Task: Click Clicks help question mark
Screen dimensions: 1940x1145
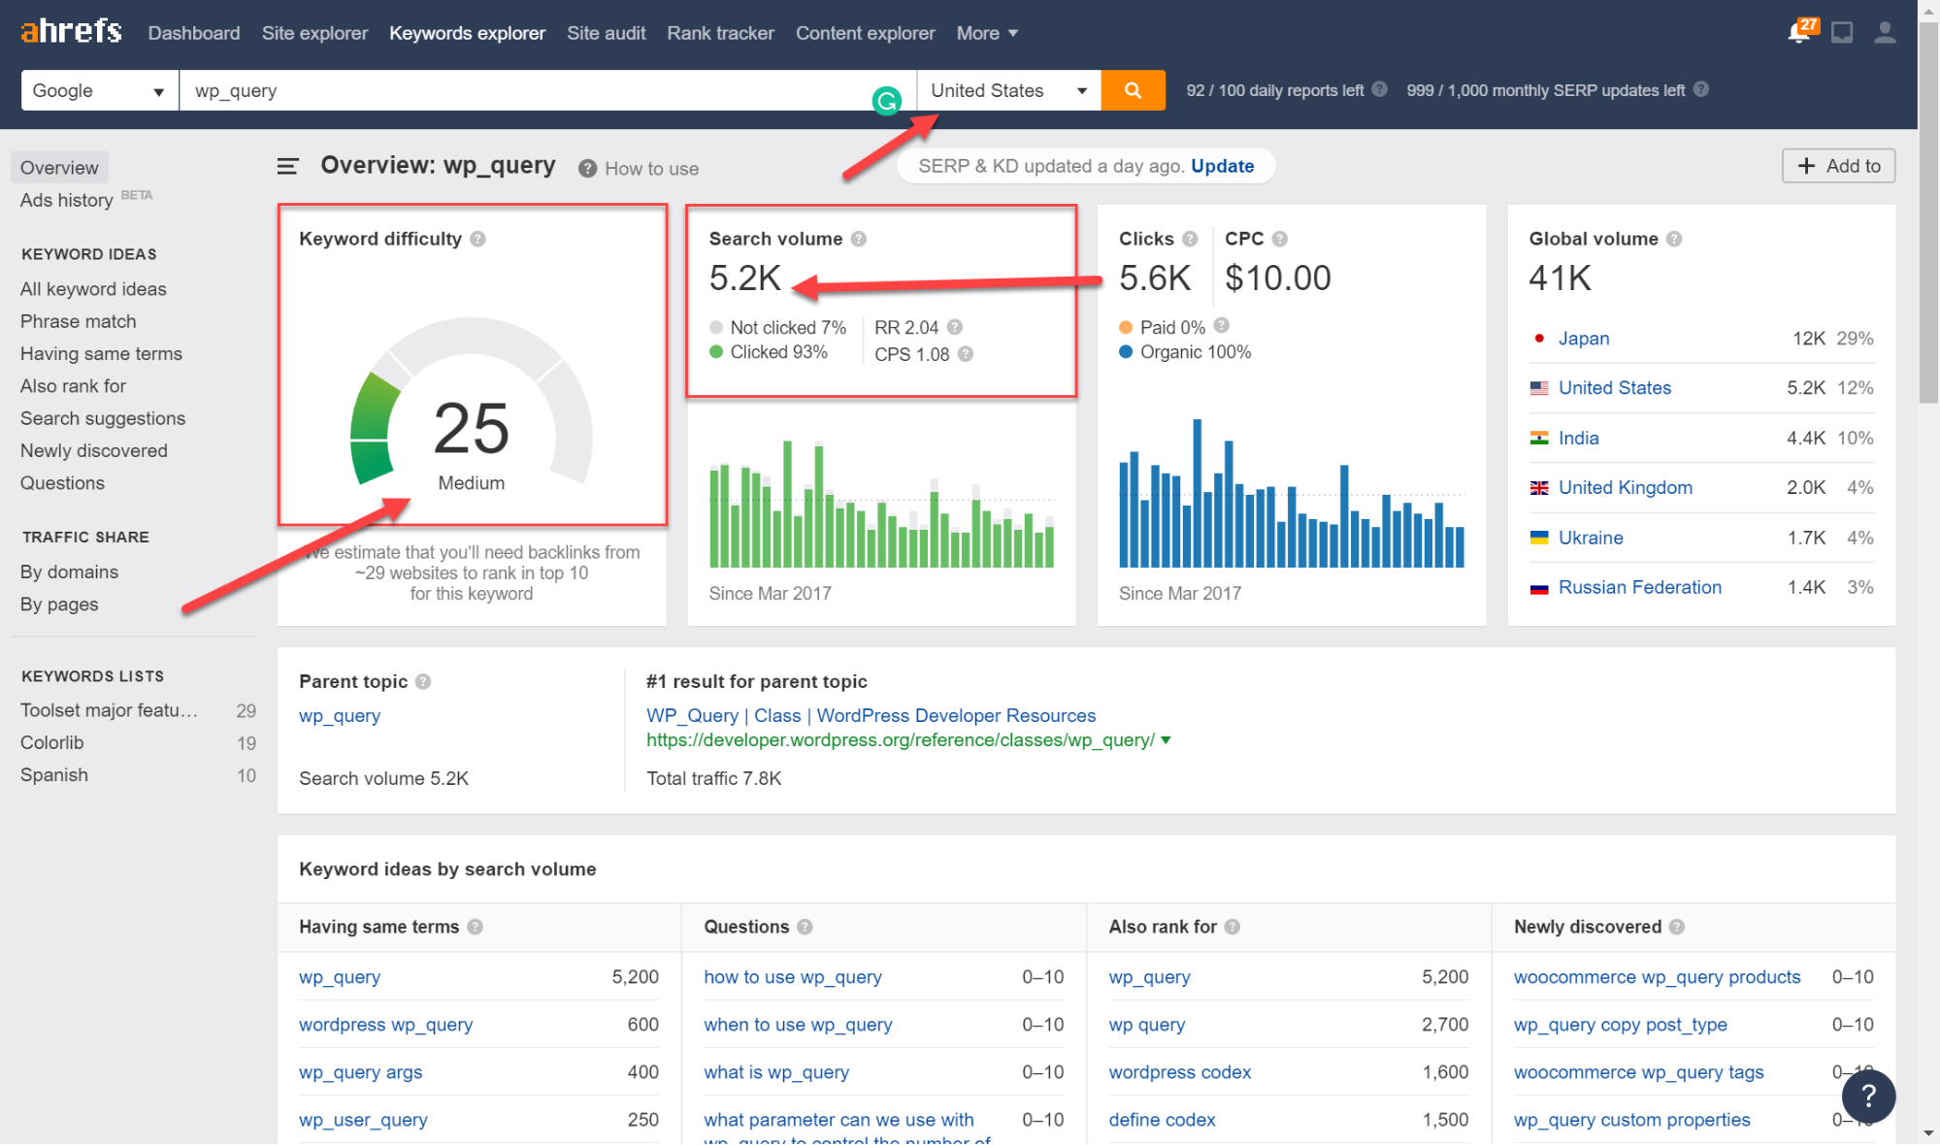Action: click(x=1190, y=239)
